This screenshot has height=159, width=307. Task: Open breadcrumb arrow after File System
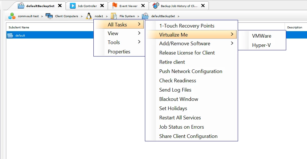pyautogui.click(x=138, y=16)
